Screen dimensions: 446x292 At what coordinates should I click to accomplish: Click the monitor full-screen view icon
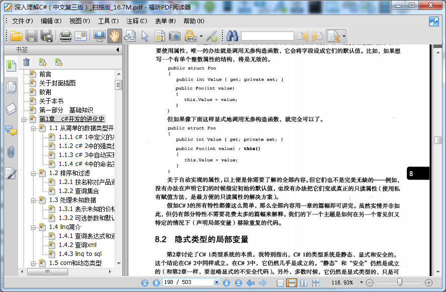coord(99,36)
